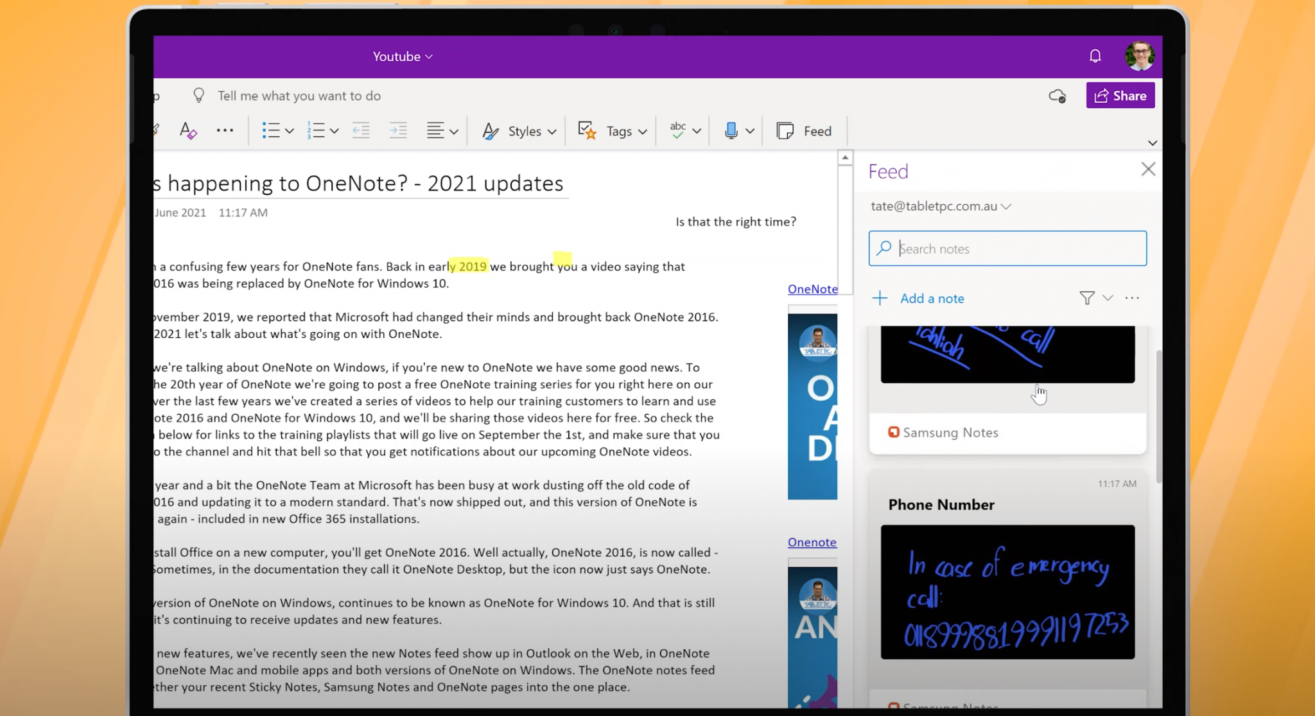Click the upper OneNote link

point(812,289)
